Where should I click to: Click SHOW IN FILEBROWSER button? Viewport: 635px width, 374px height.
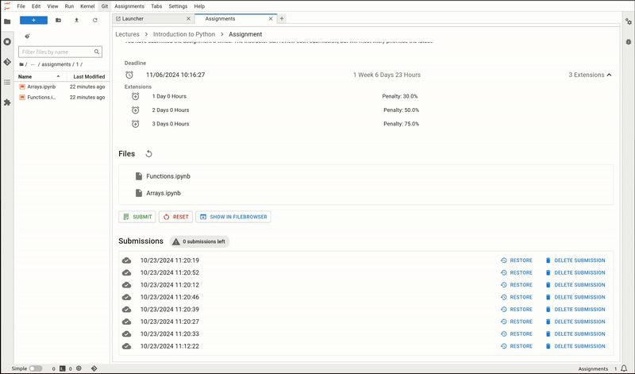tap(233, 217)
